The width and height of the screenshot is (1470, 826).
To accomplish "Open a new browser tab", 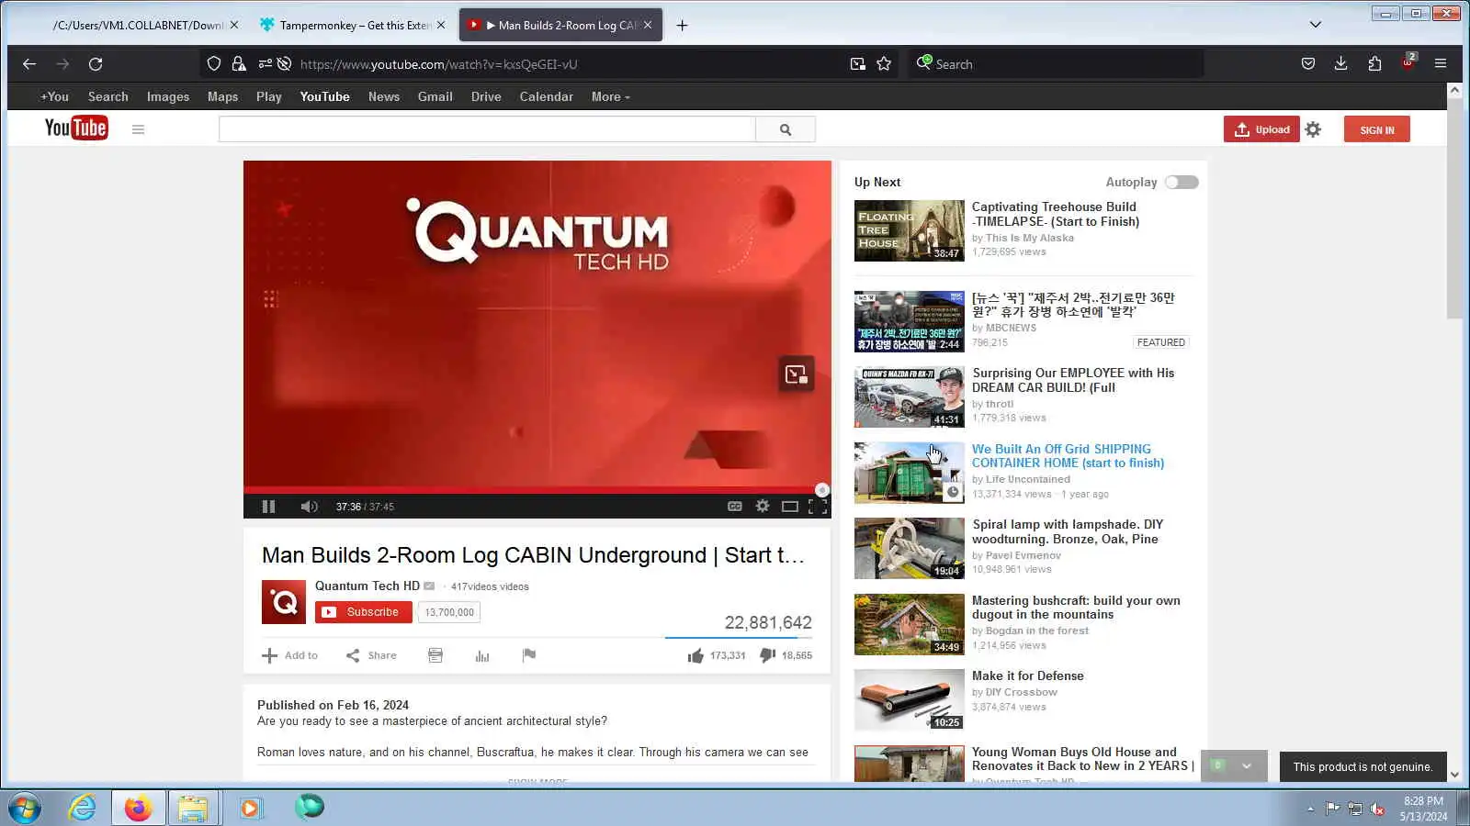I will tap(682, 26).
